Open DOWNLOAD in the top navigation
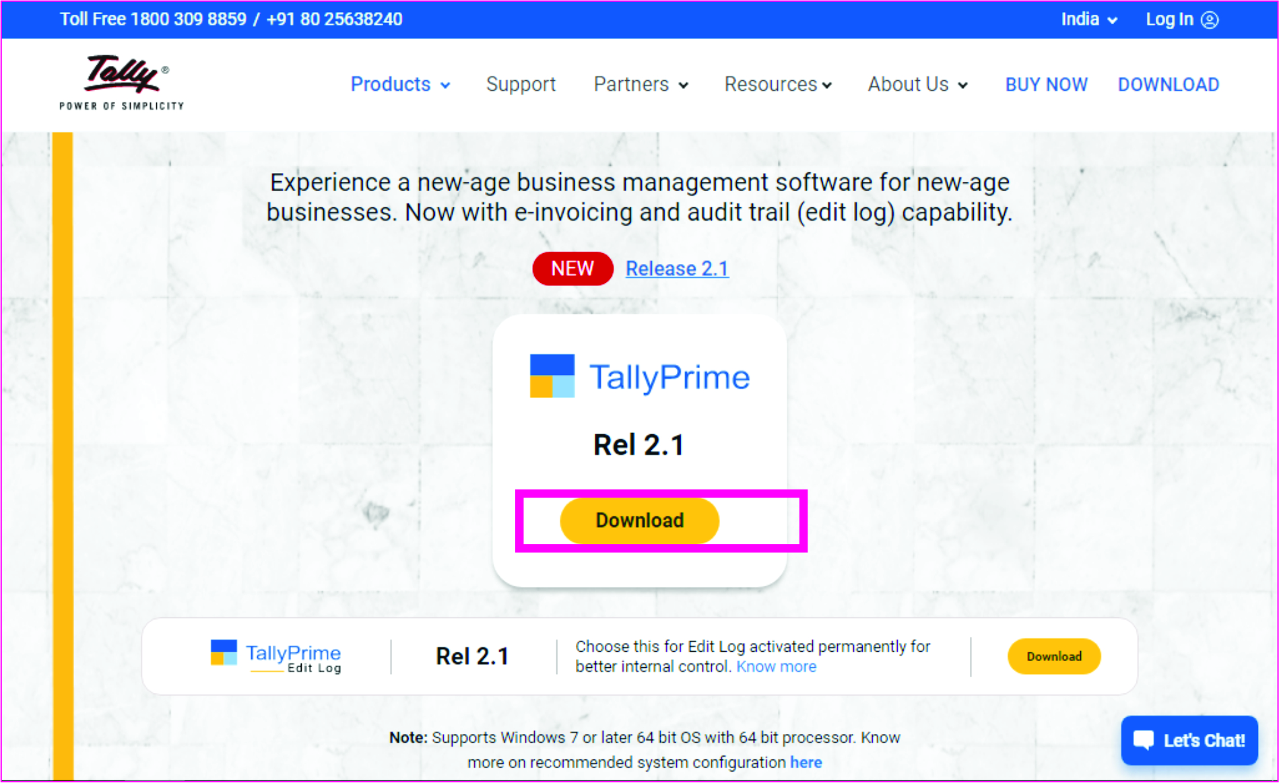 tap(1169, 84)
